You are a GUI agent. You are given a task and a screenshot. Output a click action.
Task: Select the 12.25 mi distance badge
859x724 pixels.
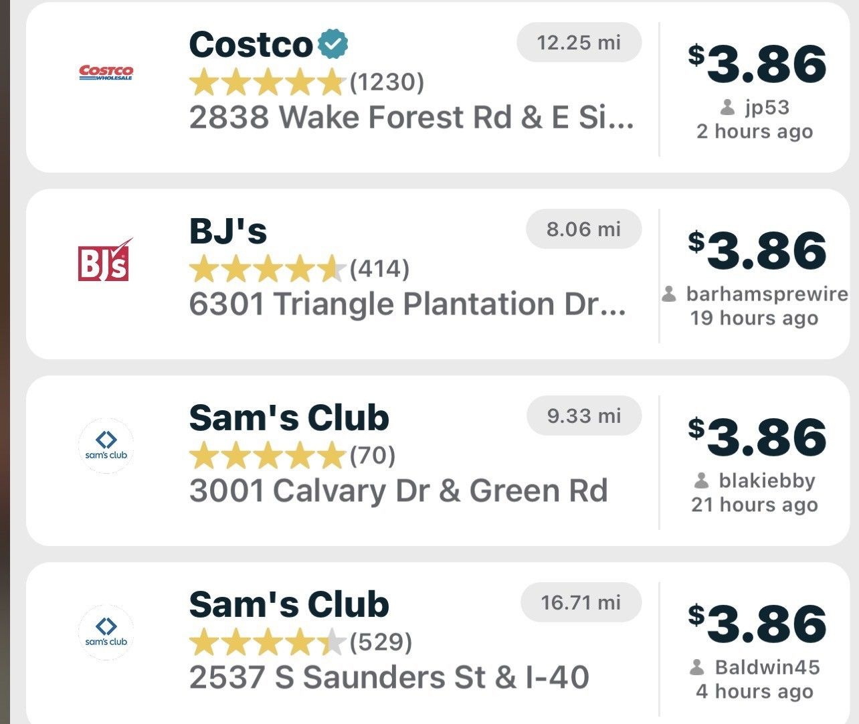(579, 43)
